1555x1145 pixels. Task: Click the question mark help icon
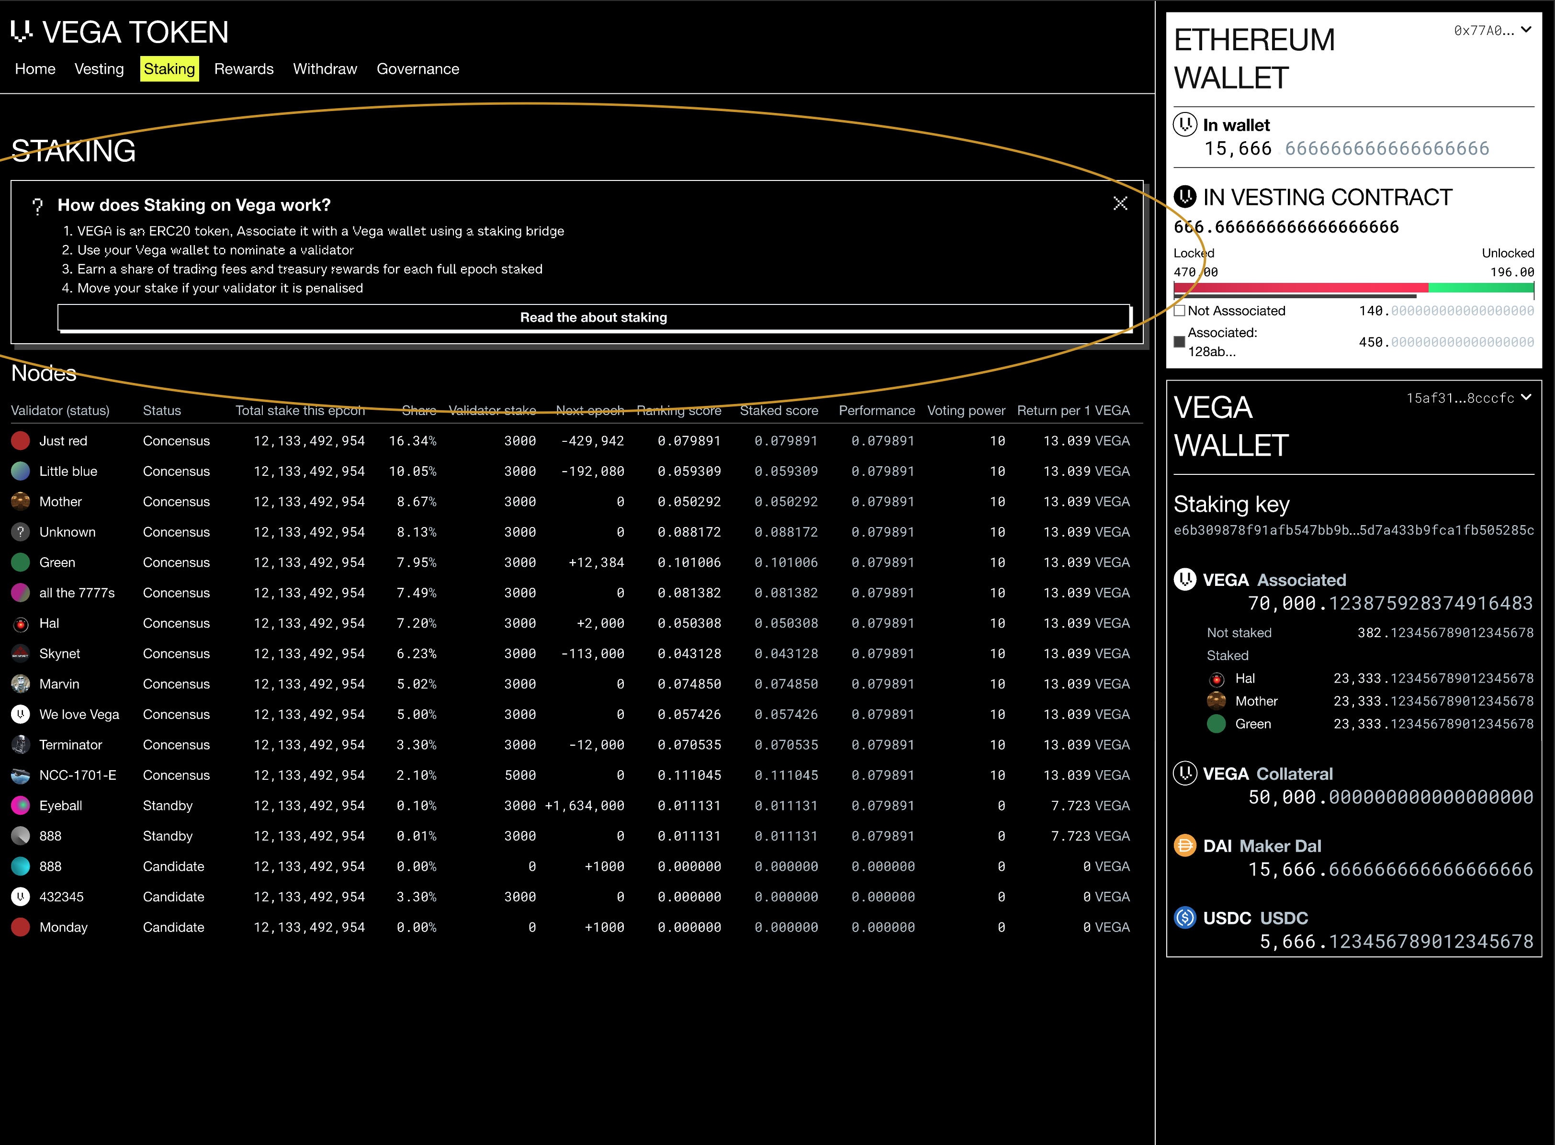click(37, 206)
